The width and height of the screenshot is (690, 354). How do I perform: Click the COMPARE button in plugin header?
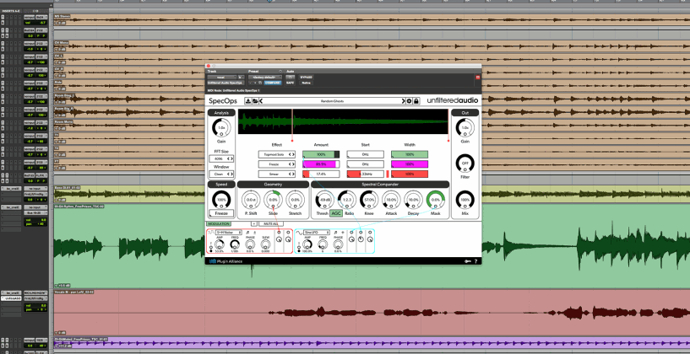tap(272, 83)
